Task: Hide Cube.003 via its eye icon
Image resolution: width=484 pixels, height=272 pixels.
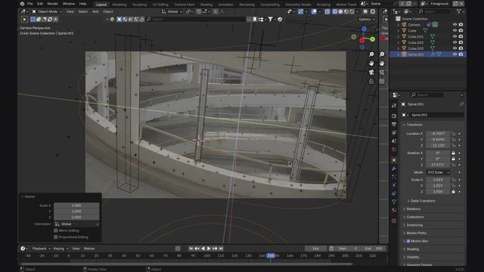Action: coord(455,48)
